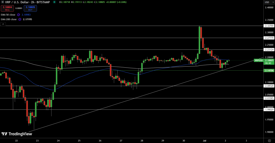Click the EMA 200 value 2.17195
275x143 pixels.
(x=28, y=20)
